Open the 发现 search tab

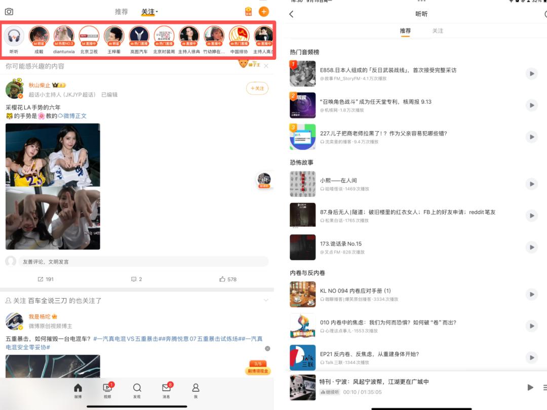137,390
